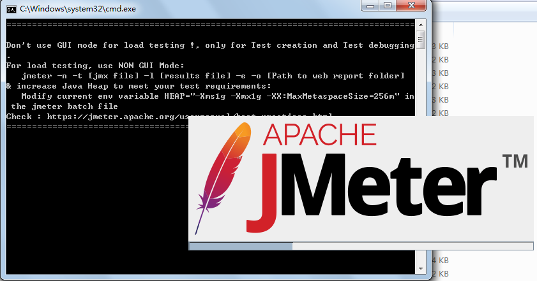Screen dimensions: 537x281
Task: Click the Apache JMeter splash logo image
Action: click(361, 179)
